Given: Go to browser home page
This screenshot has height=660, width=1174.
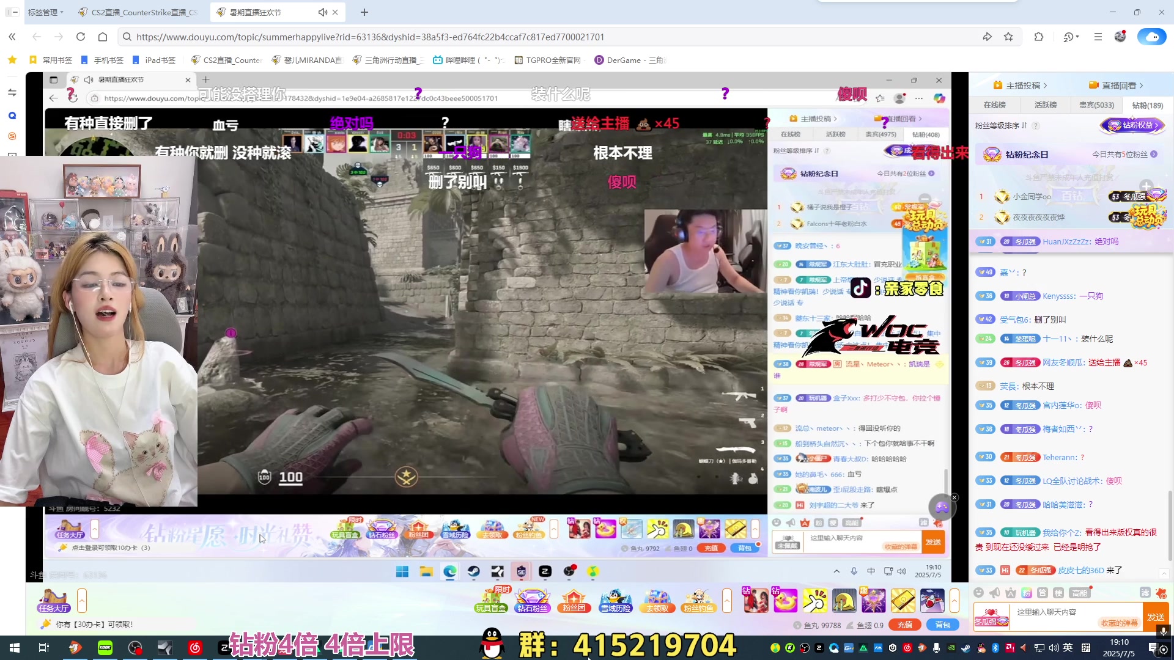Looking at the screenshot, I should (103, 37).
